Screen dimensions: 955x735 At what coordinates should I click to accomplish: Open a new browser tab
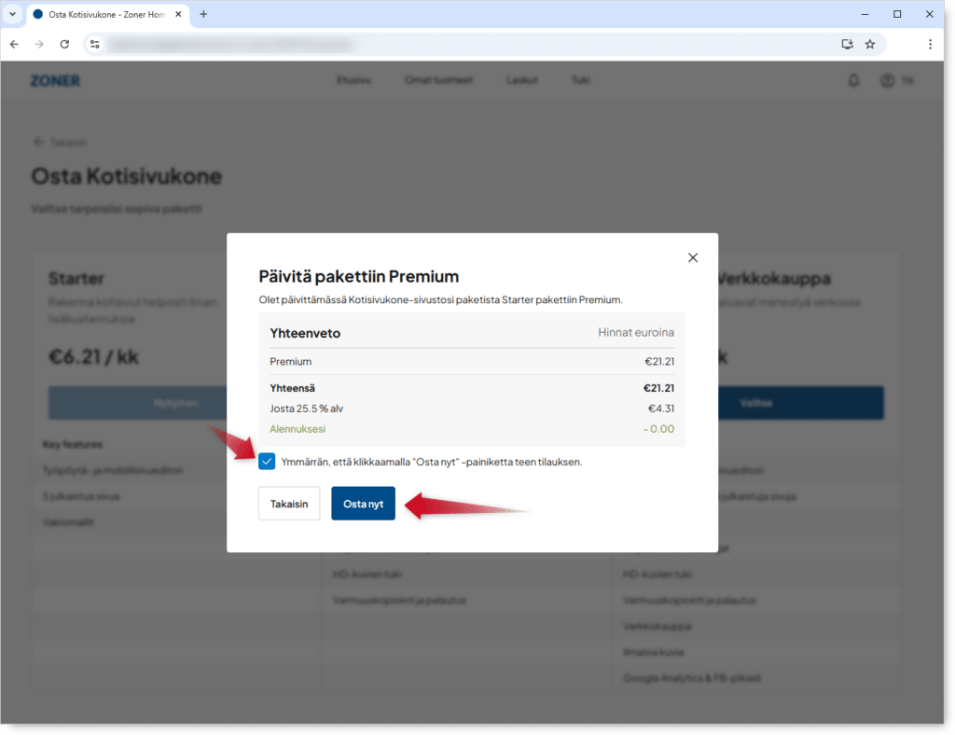(x=203, y=14)
